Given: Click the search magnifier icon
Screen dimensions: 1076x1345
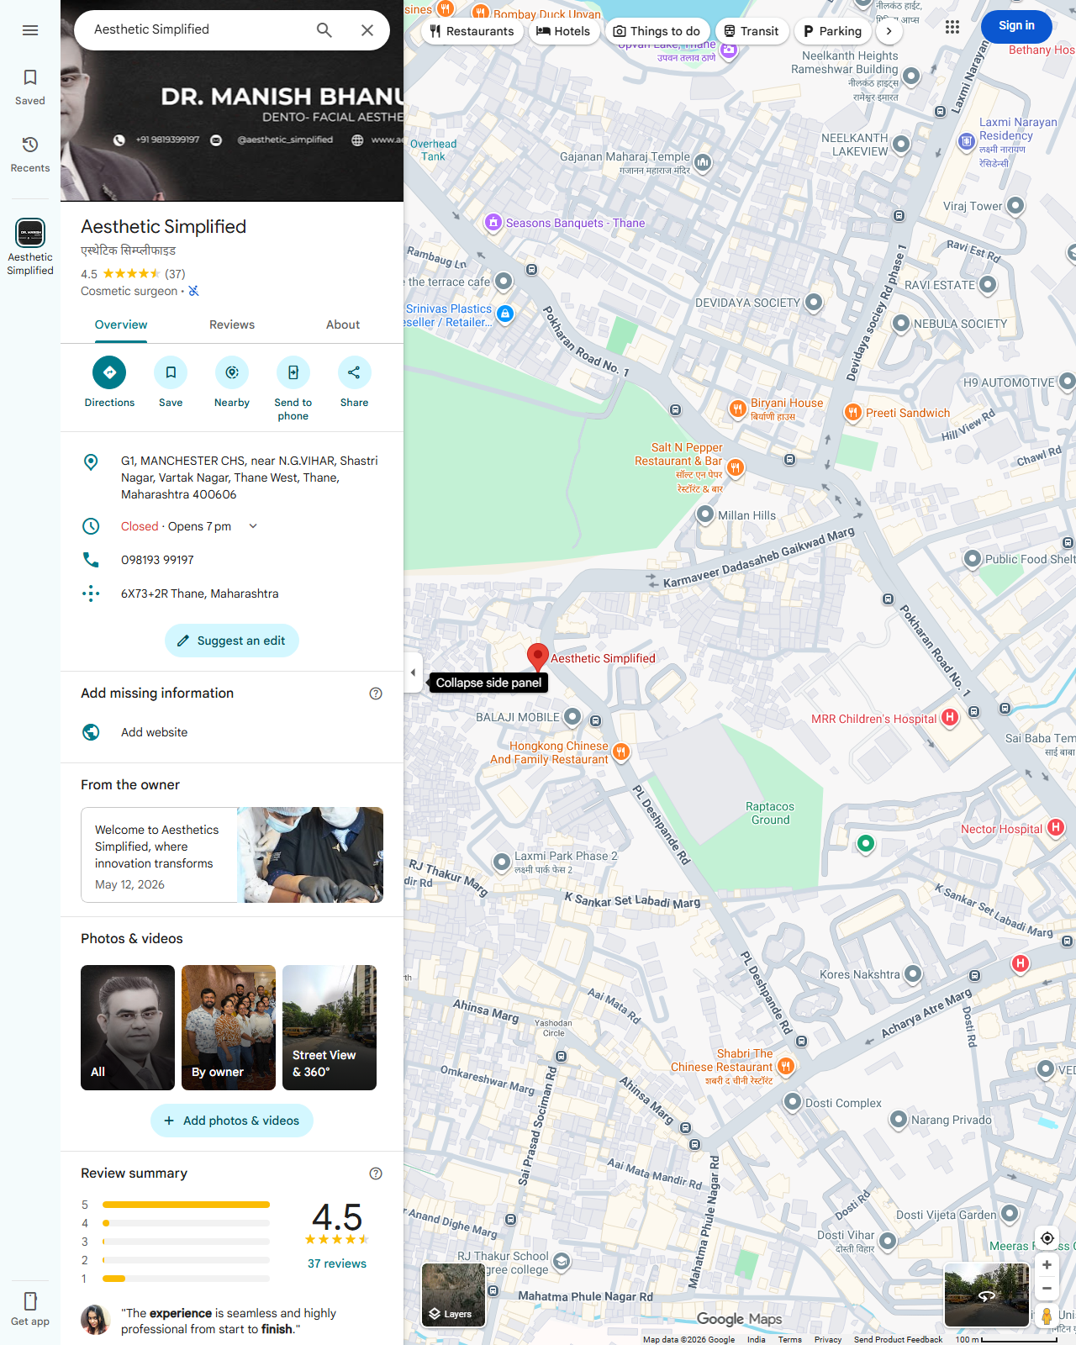Looking at the screenshot, I should [x=324, y=30].
